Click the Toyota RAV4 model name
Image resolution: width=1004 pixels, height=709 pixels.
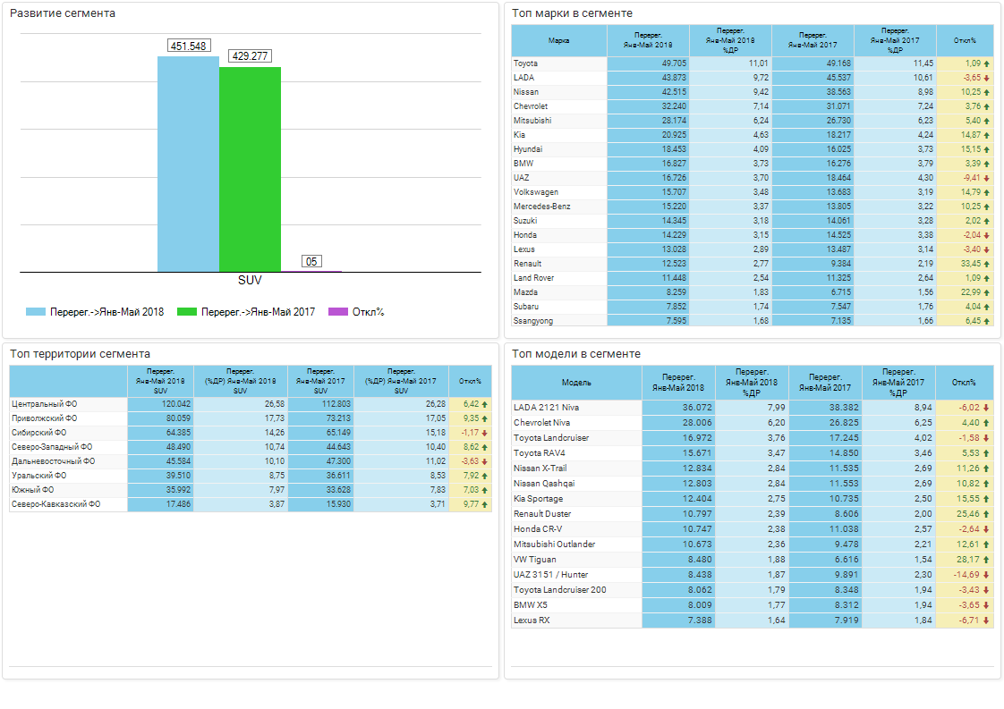point(539,453)
